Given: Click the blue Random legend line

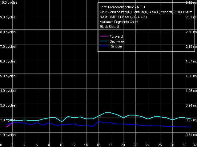Looking at the screenshot, I should pos(104,46).
